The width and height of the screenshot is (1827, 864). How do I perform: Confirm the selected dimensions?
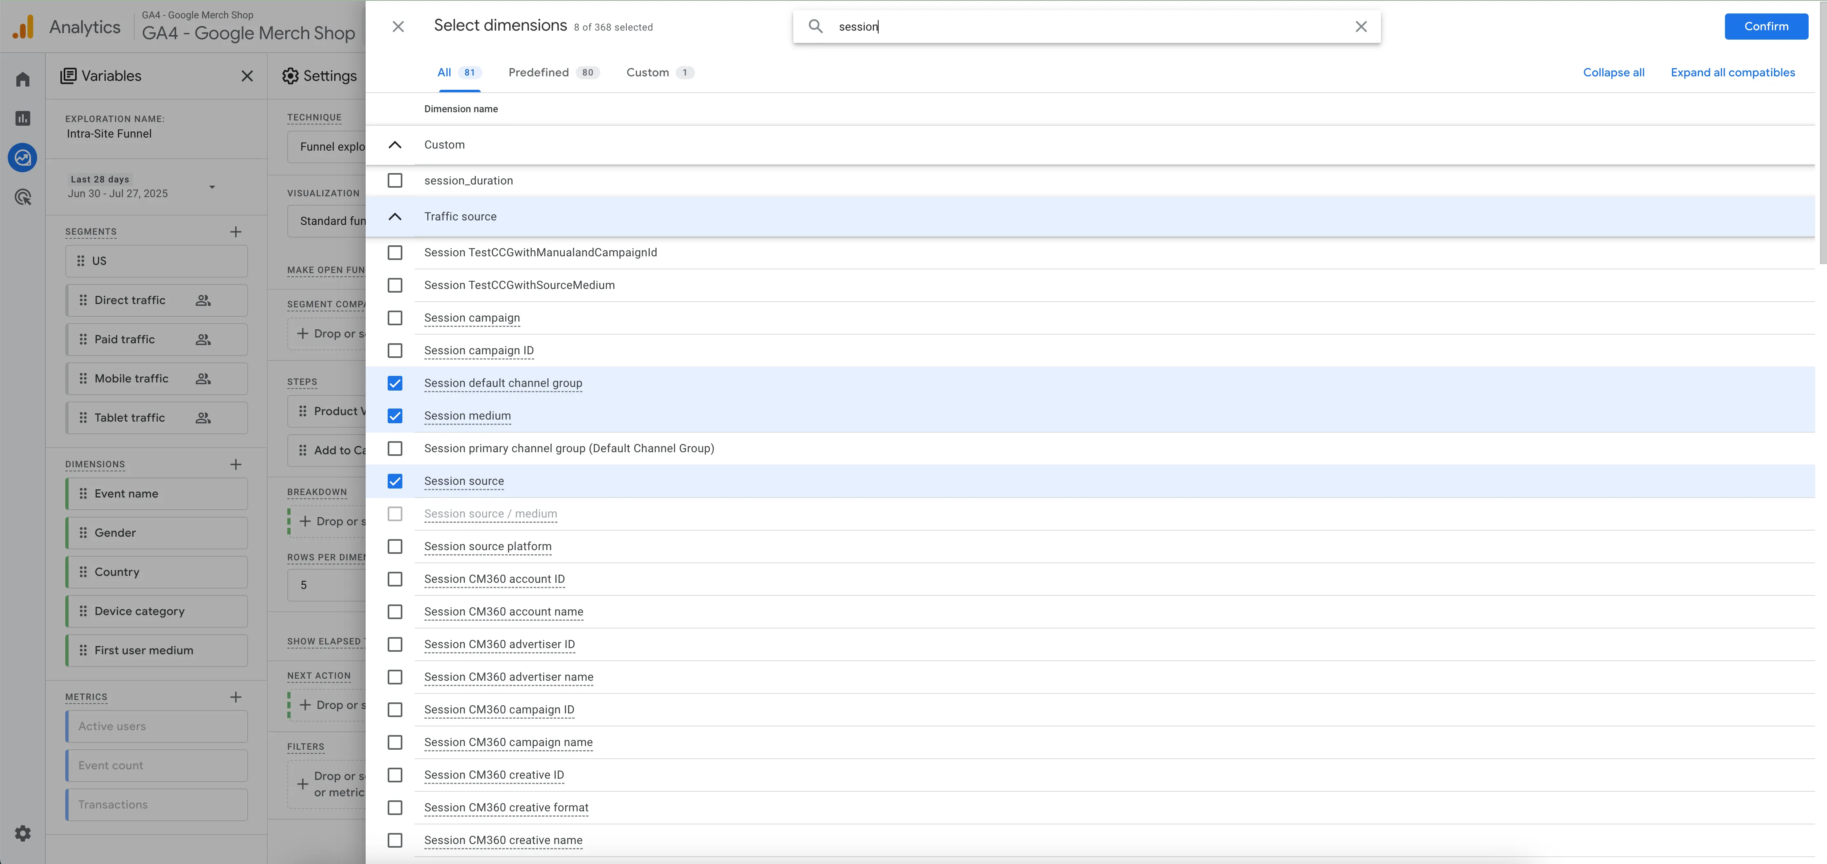pos(1765,27)
